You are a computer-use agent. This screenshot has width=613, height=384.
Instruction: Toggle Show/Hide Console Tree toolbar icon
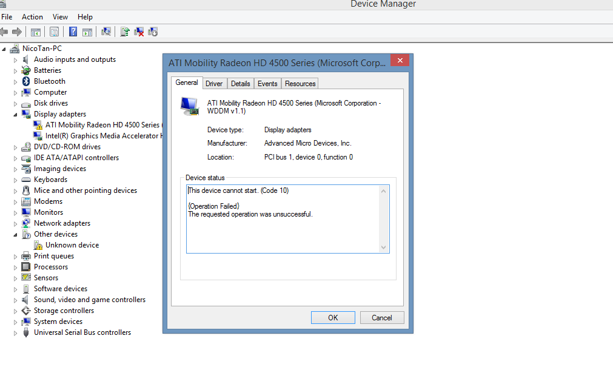pyautogui.click(x=36, y=32)
